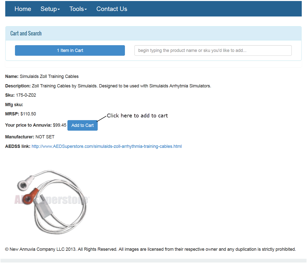Click the product description text
Screen dimensions: 307x265
click(x=121, y=86)
